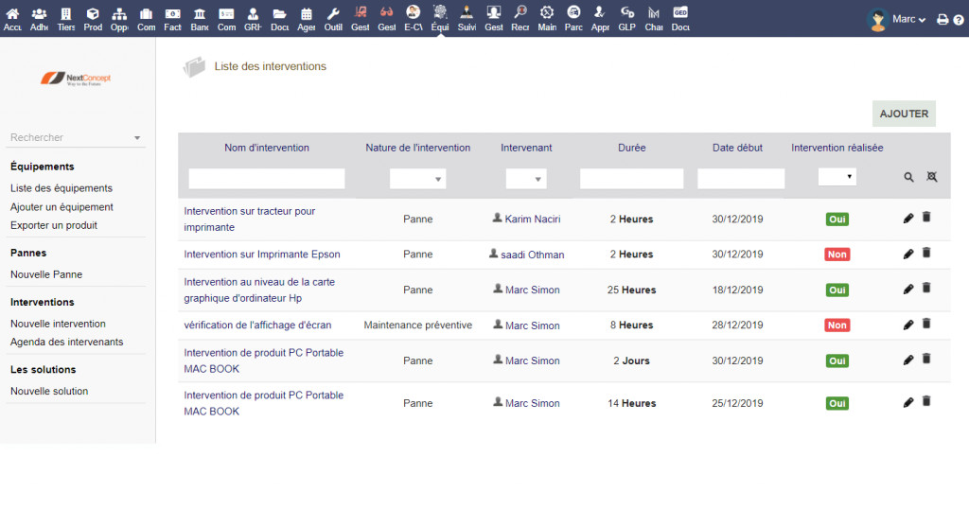This screenshot has width=969, height=510.
Task: Open Liste des équipements in sidebar
Action: tap(62, 188)
